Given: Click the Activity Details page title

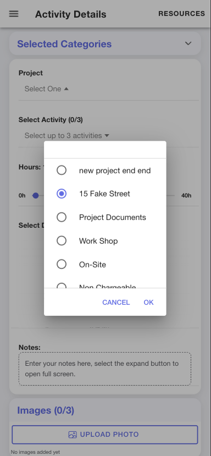Looking at the screenshot, I should (71, 14).
